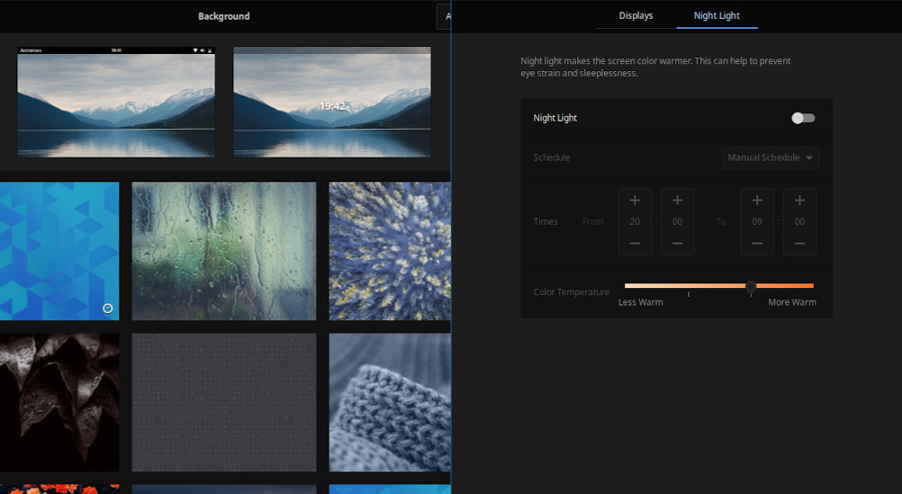Choose the blue geometric triangles wallpaper
The image size is (902, 494).
click(x=59, y=251)
